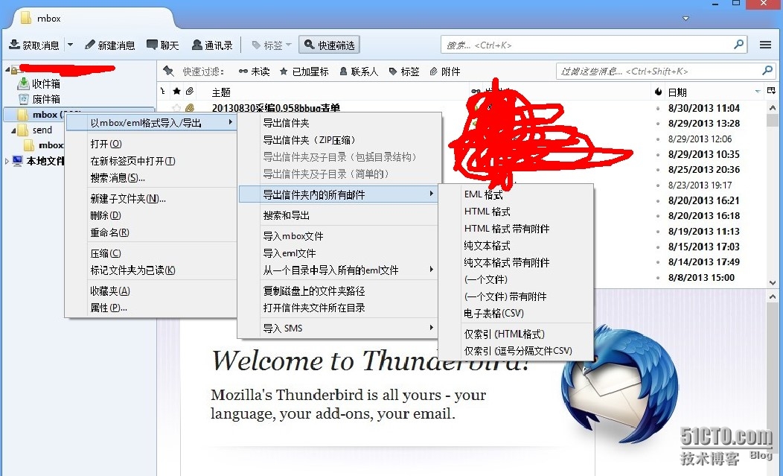Export as 纯文本格式
This screenshot has height=476, width=783.
487,246
